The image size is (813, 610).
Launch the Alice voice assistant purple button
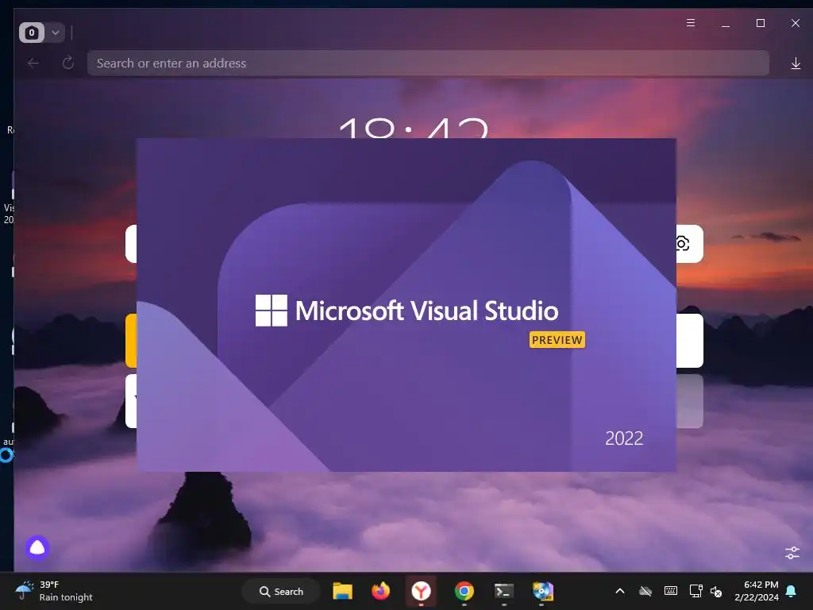[37, 547]
